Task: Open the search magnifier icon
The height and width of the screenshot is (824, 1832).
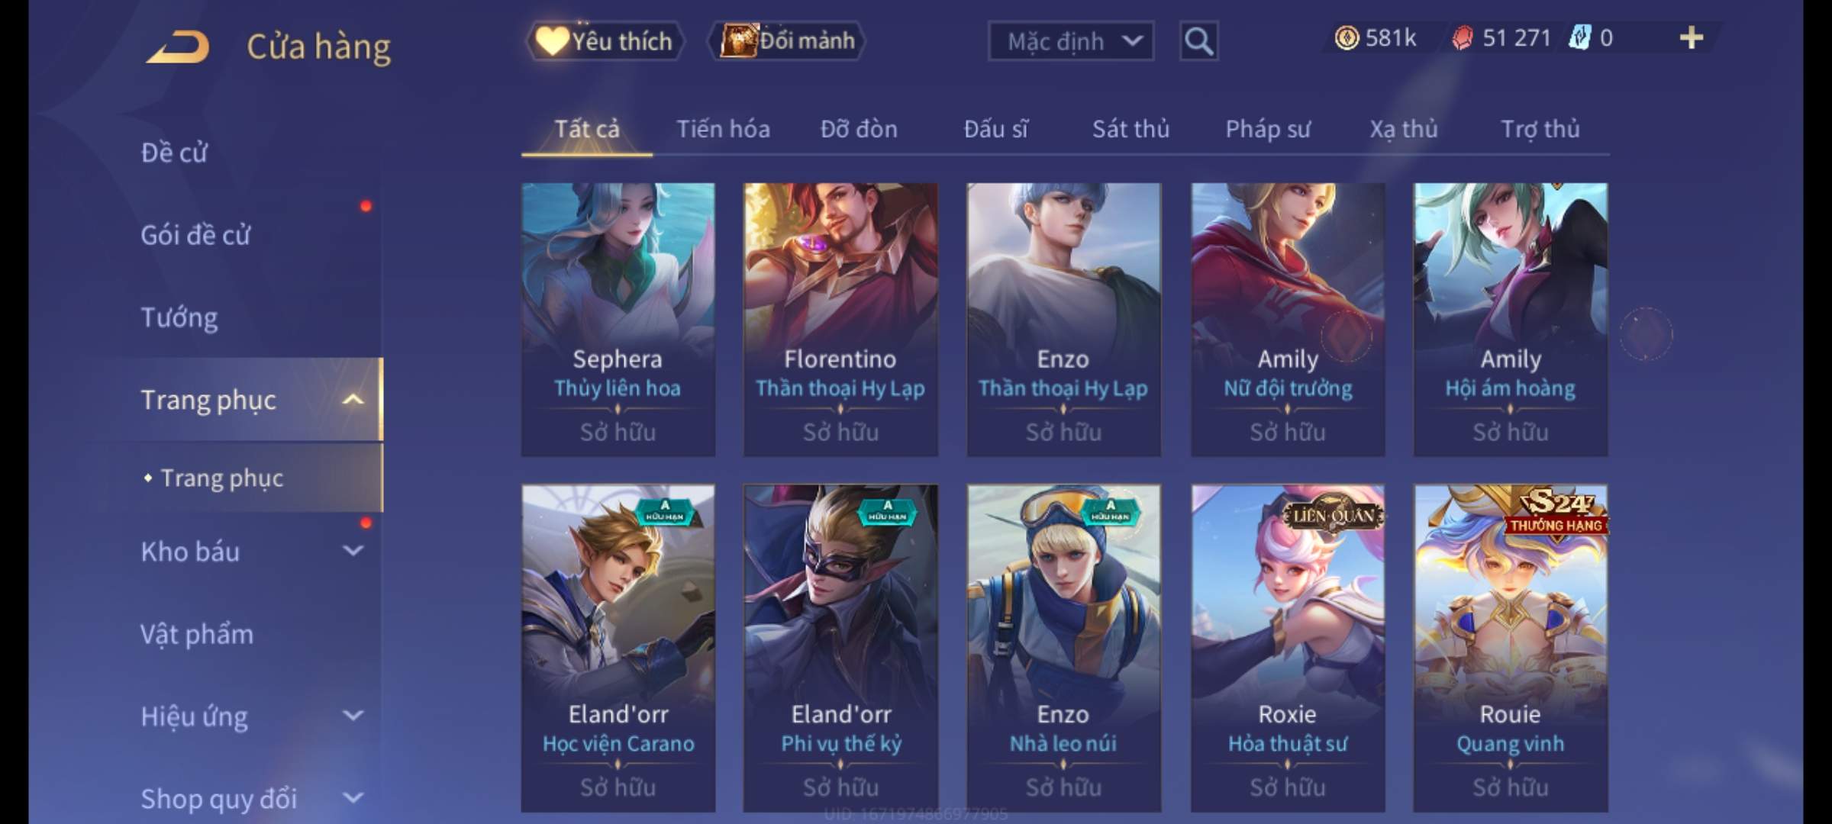Action: 1198,40
